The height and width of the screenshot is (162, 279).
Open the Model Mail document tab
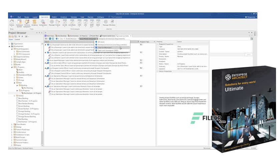pyautogui.click(x=93, y=36)
